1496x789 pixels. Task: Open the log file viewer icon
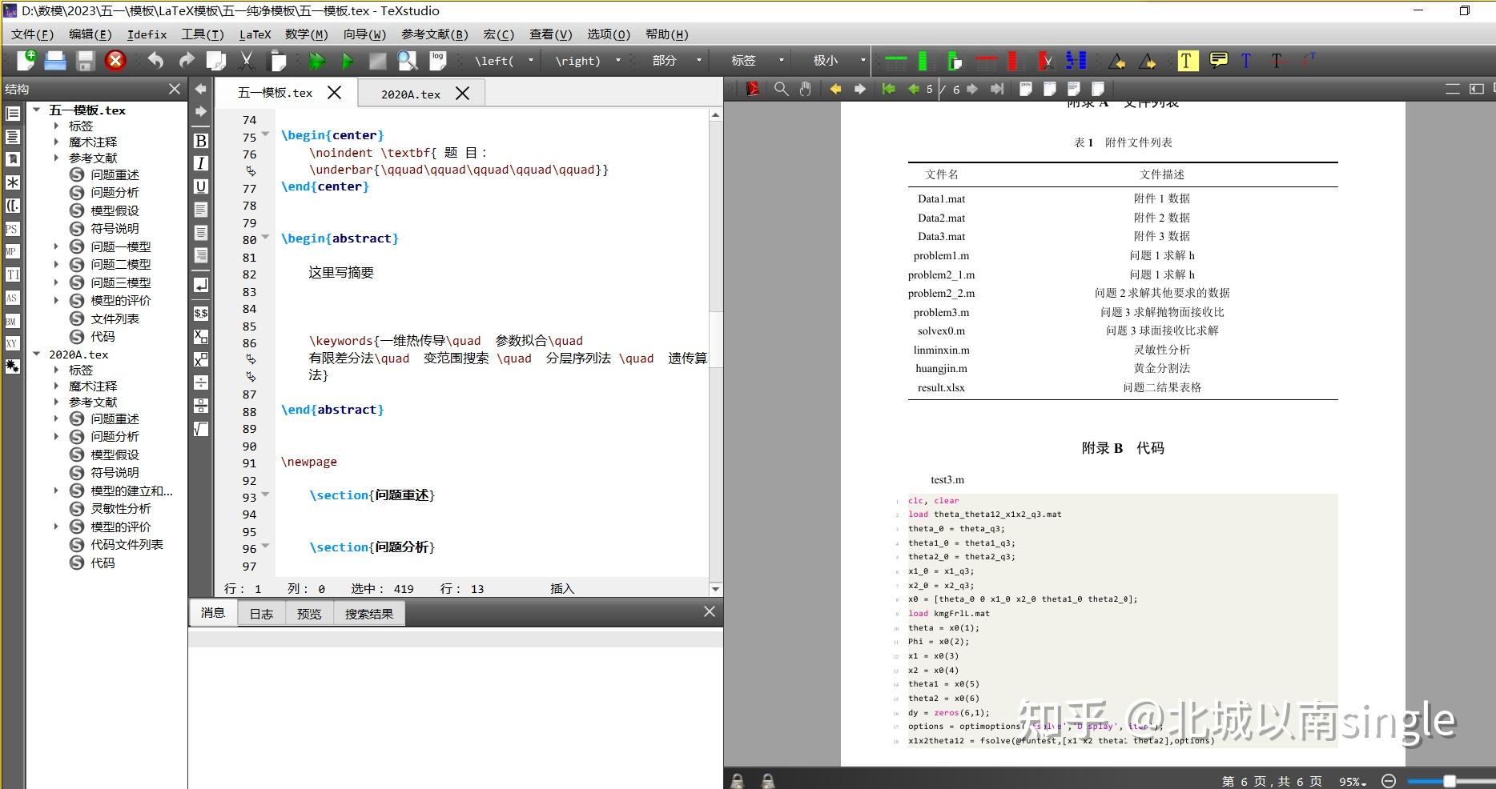point(437,61)
